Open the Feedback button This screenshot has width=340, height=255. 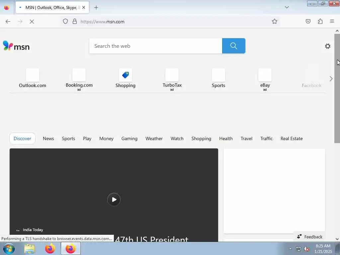click(309, 237)
